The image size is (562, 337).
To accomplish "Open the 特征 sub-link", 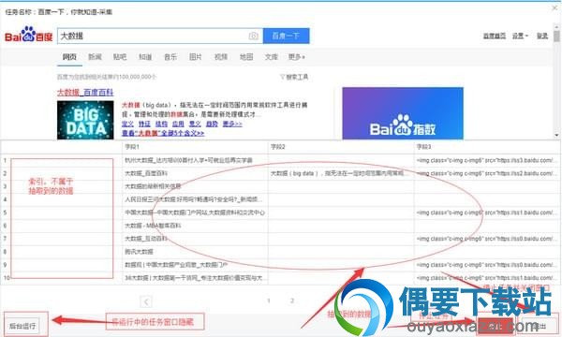I will tap(144, 124).
